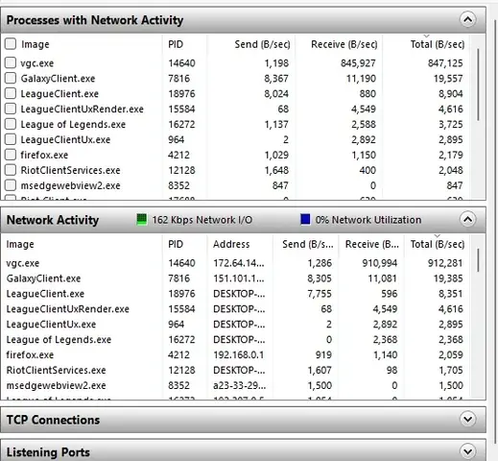The image size is (498, 461).
Task: Select LeagueClientUxRender.exe in Network Activity list
Action: (68, 309)
